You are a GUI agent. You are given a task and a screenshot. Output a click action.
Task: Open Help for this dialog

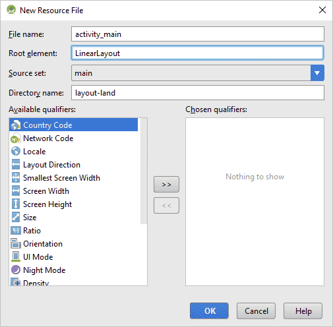(x=303, y=311)
